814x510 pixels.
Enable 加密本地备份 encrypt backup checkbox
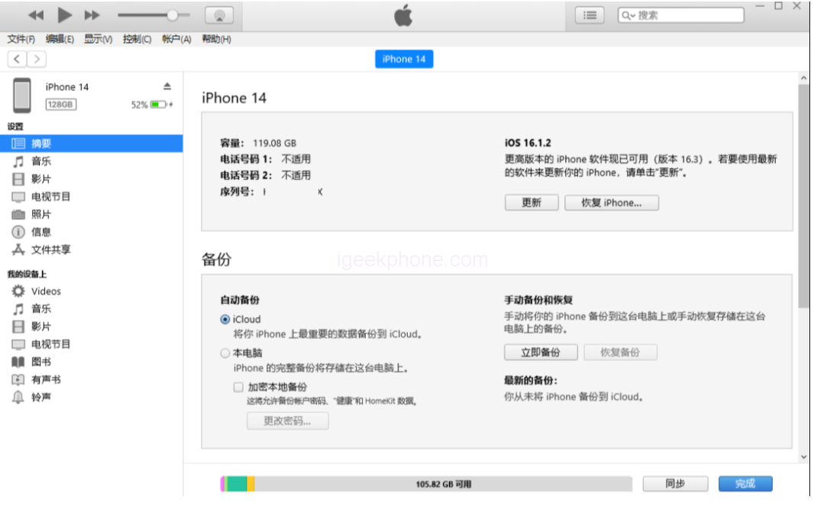[238, 387]
